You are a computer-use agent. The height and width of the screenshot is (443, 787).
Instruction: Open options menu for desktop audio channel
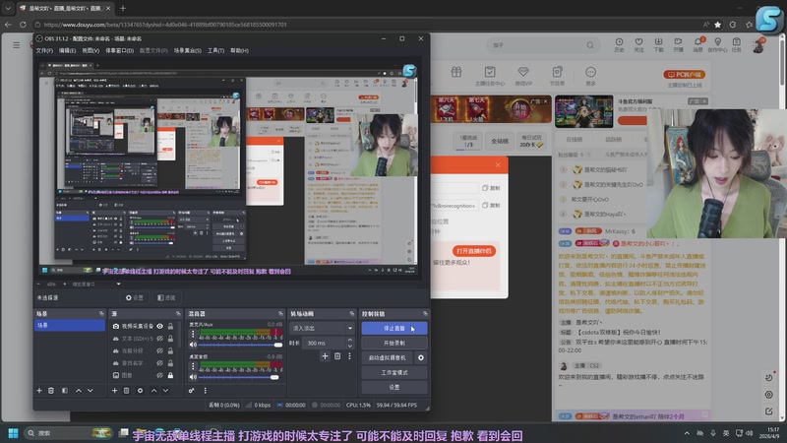193,366
